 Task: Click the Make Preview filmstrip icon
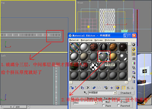(134, 68)
